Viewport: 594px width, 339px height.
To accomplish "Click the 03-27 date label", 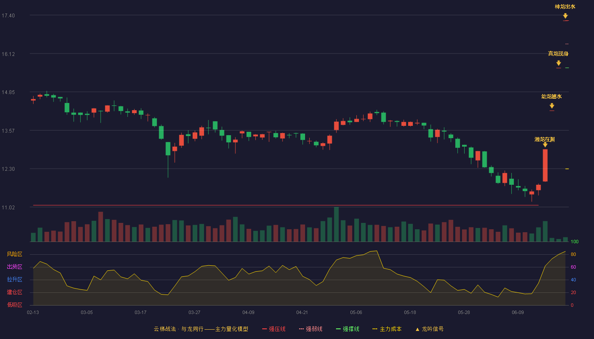I will [194, 312].
